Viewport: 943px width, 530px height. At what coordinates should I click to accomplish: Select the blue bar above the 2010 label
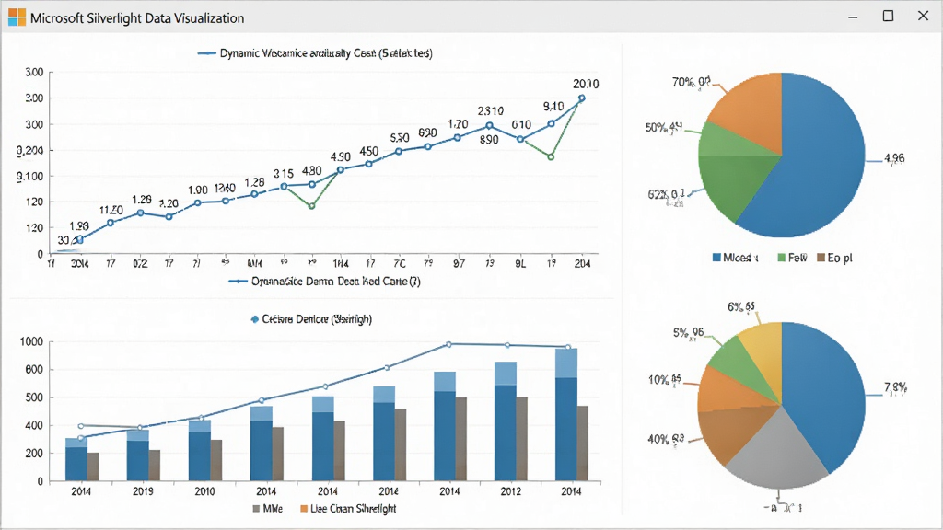point(200,451)
